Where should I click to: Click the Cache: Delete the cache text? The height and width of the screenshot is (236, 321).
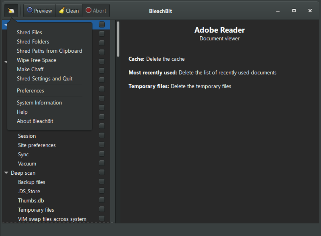[156, 59]
